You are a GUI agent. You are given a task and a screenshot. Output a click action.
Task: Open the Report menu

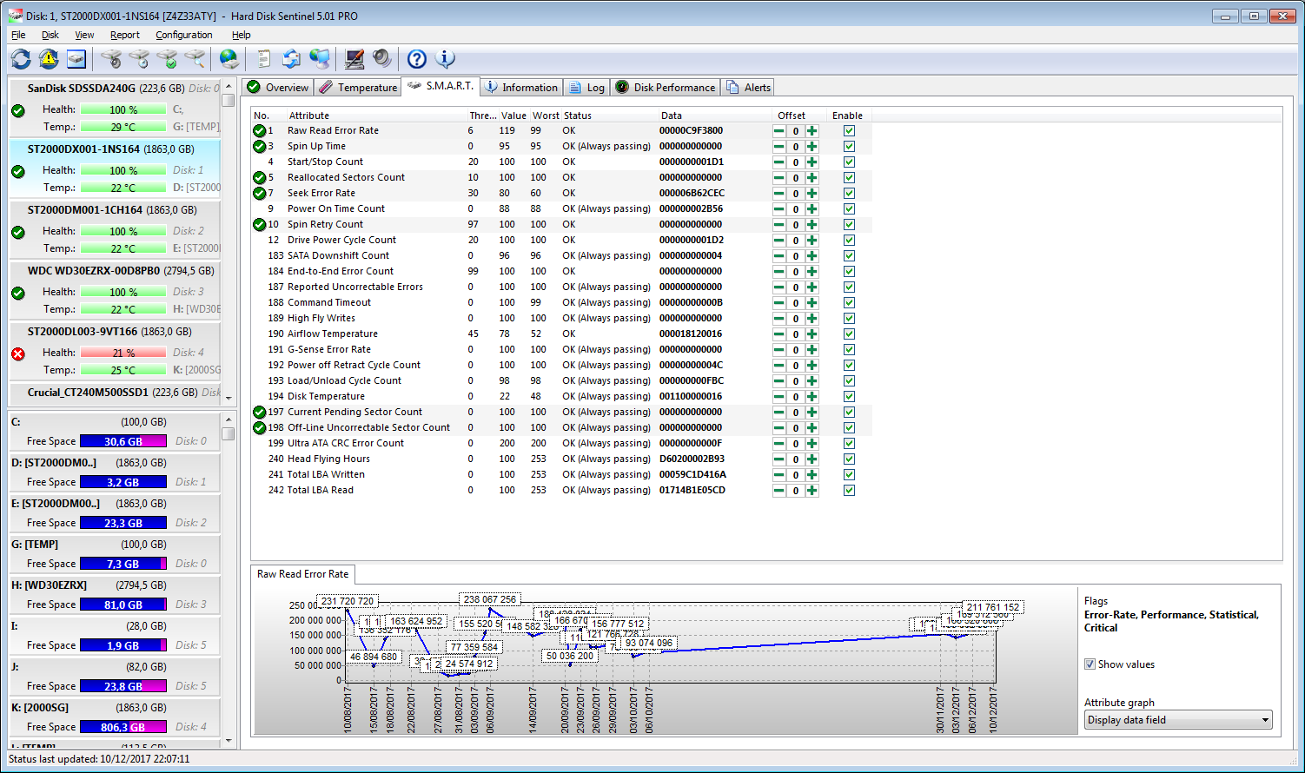click(125, 35)
